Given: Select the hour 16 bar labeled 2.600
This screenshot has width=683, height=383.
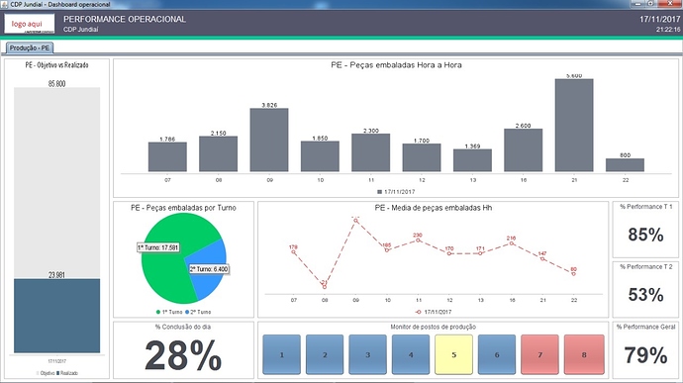Looking at the screenshot, I should coord(524,150).
